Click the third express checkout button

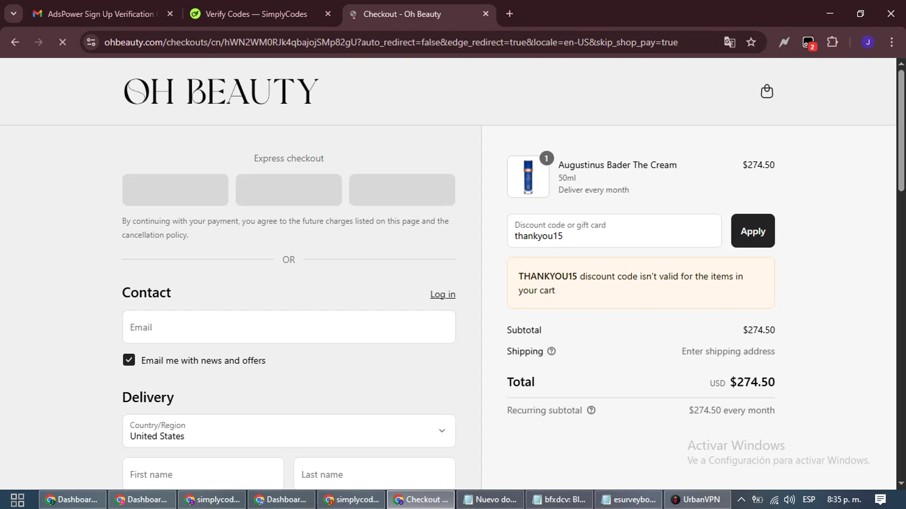pyautogui.click(x=402, y=190)
